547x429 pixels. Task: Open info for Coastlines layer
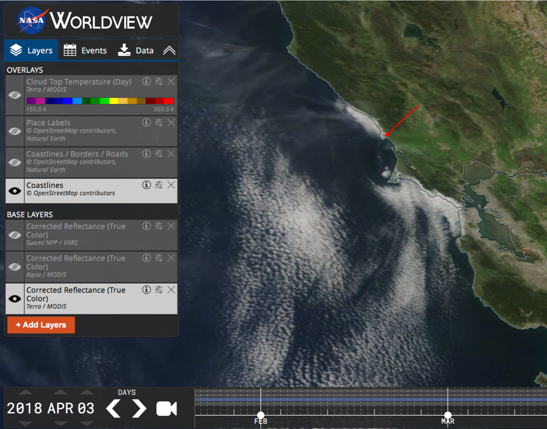[147, 185]
